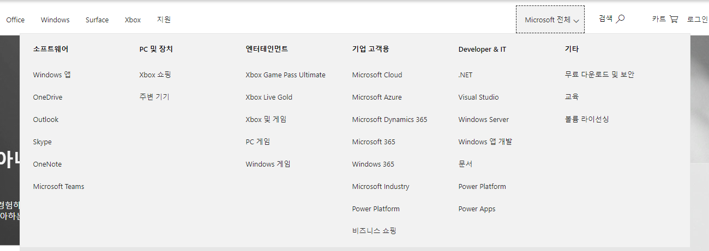
Task: Click the 엔터테인먼트 heading
Action: (267, 49)
